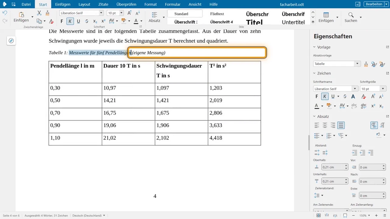Open sidebar Schriftgröße 10 pt dropdown
390x219 pixels.
pyautogui.click(x=383, y=89)
